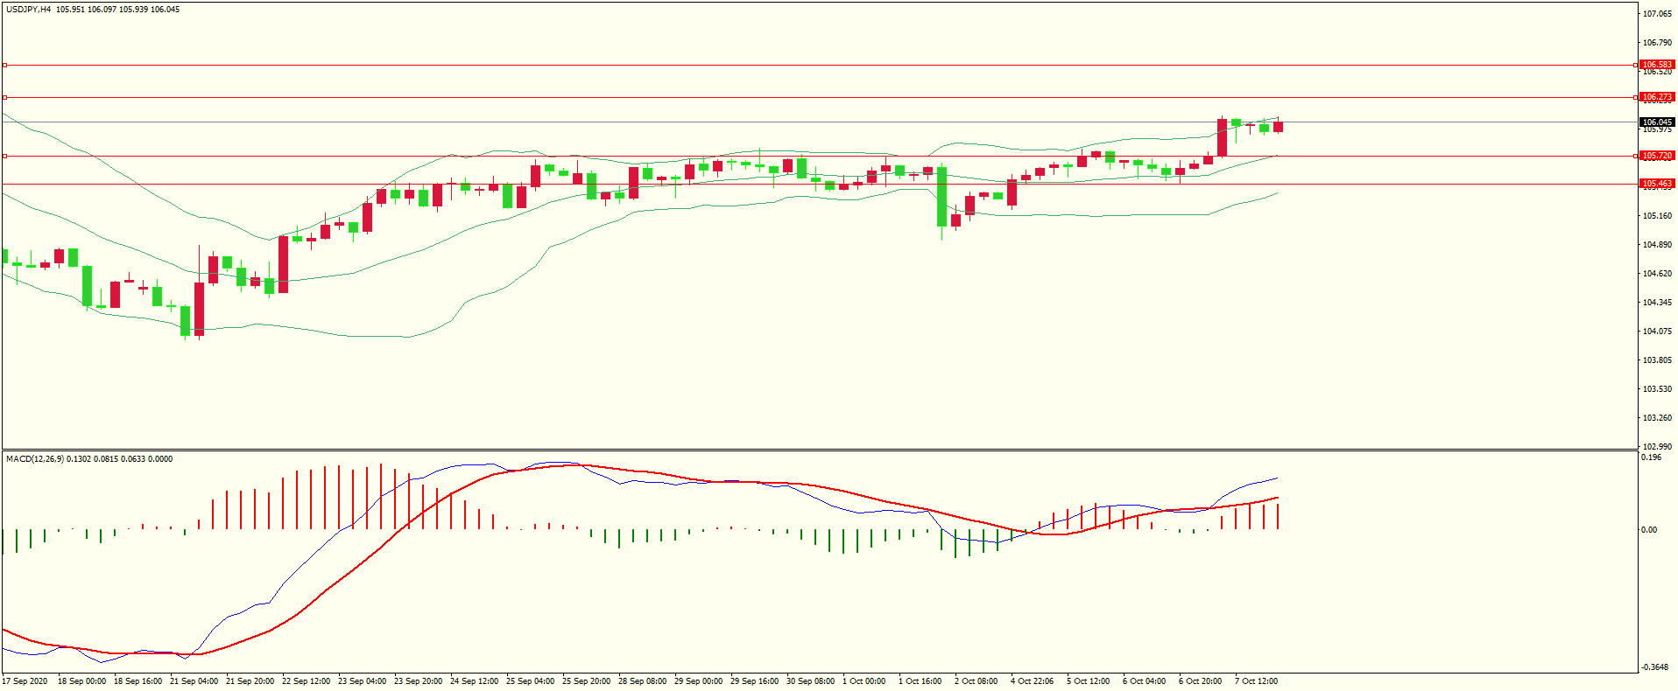1678x691 pixels.
Task: Select the 106.273 horizontal line price tag
Action: pos(1657,97)
